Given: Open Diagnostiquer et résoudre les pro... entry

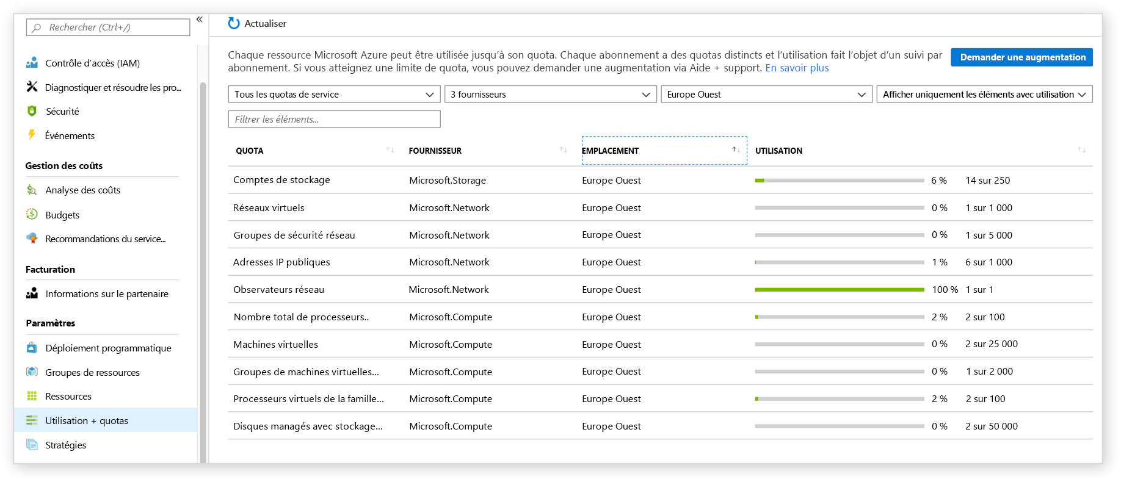Looking at the screenshot, I should 113,87.
